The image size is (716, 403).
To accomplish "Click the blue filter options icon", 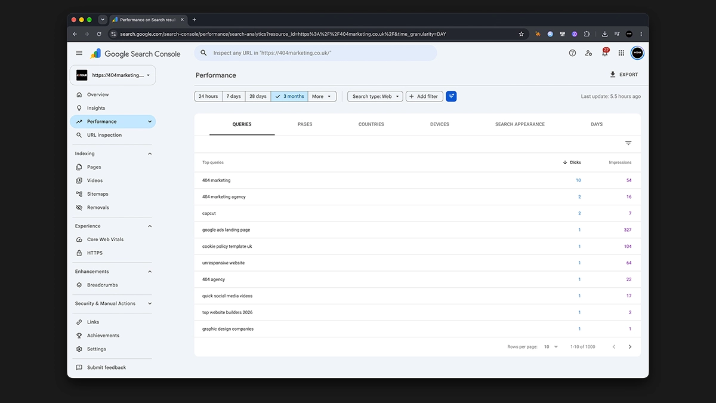I will pyautogui.click(x=451, y=96).
